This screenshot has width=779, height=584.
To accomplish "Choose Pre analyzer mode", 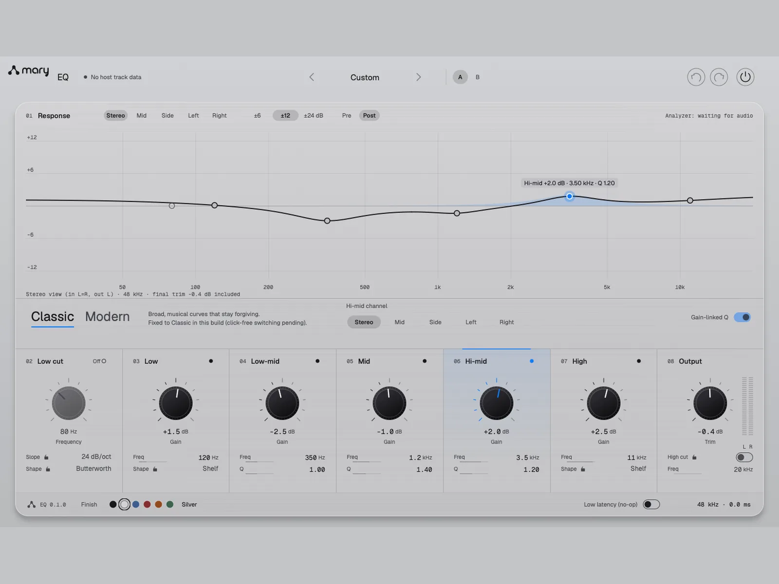I will [x=347, y=116].
